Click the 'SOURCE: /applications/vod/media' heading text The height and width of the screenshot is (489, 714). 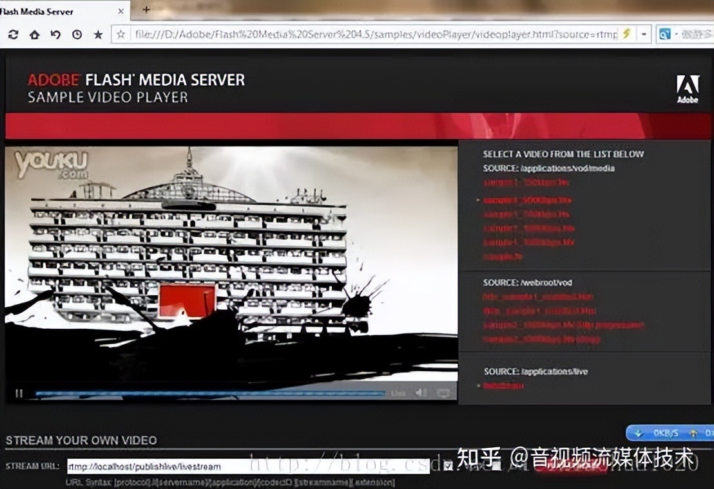548,169
